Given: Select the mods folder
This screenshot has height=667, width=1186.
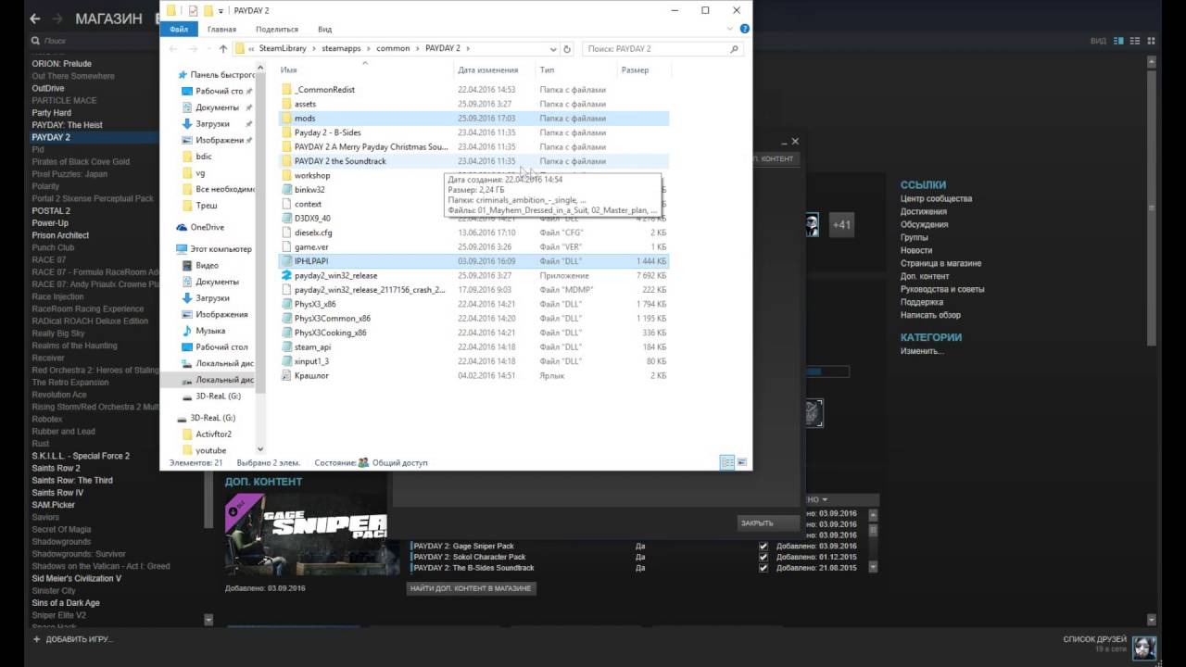Looking at the screenshot, I should pyautogui.click(x=473, y=118).
